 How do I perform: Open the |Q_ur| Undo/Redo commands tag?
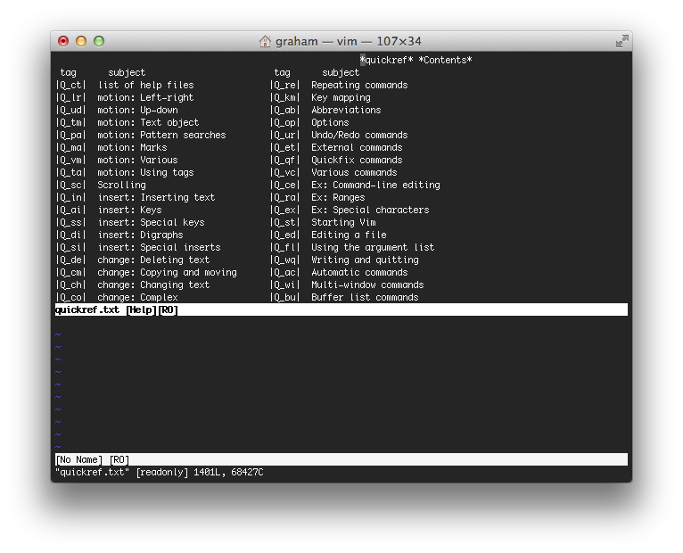click(284, 135)
